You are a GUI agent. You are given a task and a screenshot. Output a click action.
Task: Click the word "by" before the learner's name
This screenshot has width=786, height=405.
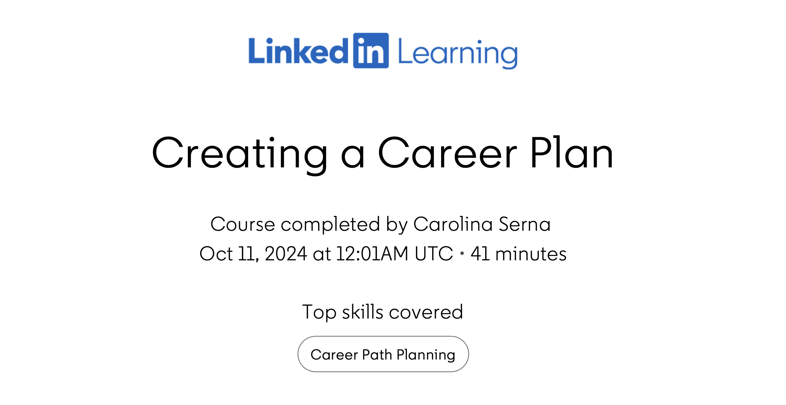point(397,225)
